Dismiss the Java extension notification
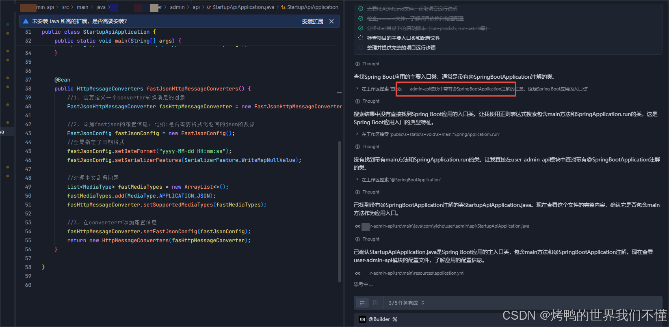This screenshot has width=669, height=327. tap(331, 21)
